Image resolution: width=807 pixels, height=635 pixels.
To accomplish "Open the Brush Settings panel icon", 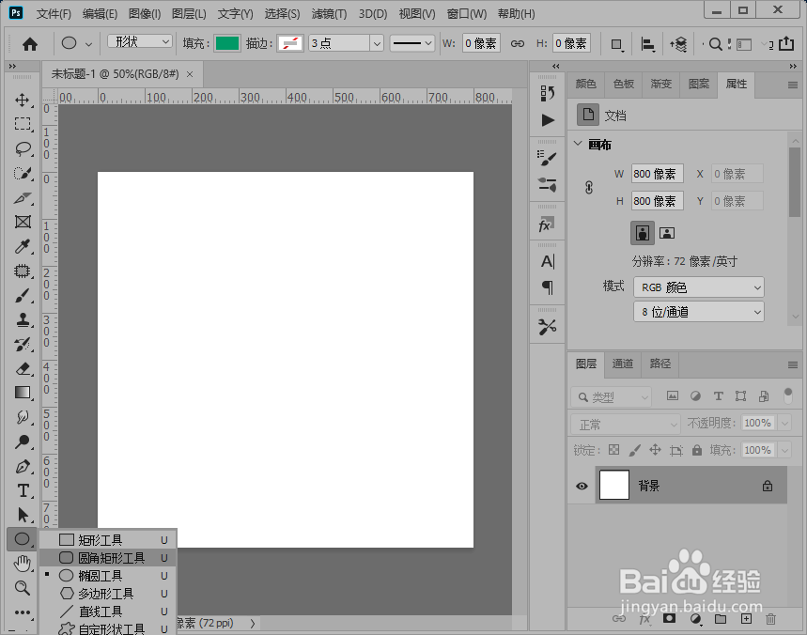I will click(x=547, y=158).
